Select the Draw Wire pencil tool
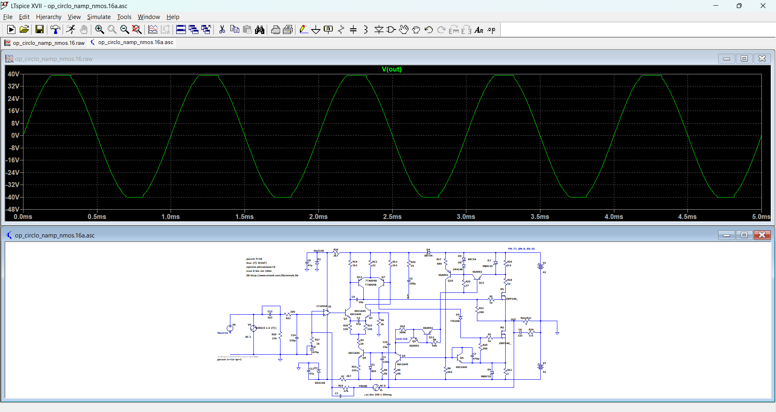The width and height of the screenshot is (776, 412). (304, 29)
